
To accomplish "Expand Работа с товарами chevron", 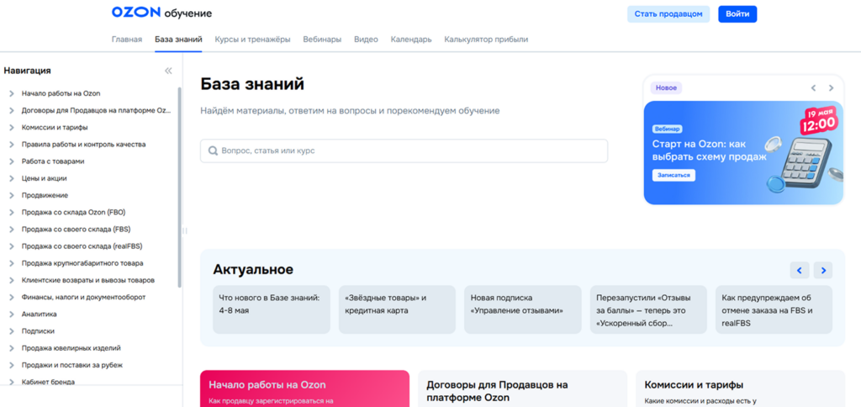I will tap(12, 161).
